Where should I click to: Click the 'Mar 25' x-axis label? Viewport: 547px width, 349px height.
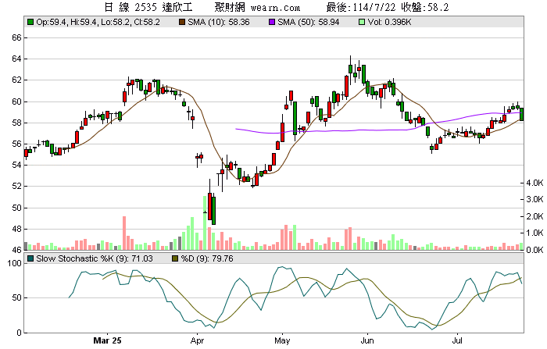(x=108, y=340)
